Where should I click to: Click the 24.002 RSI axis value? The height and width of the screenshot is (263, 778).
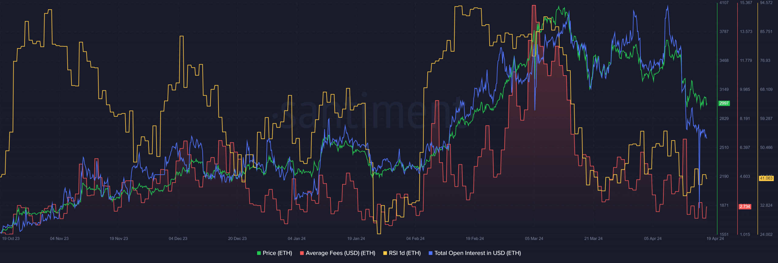(766, 234)
